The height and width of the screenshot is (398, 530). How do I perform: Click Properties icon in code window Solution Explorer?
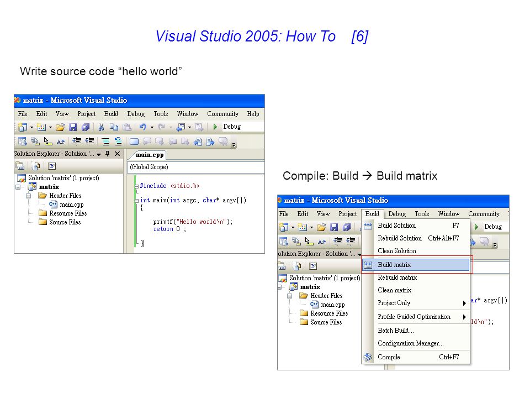pos(20,166)
